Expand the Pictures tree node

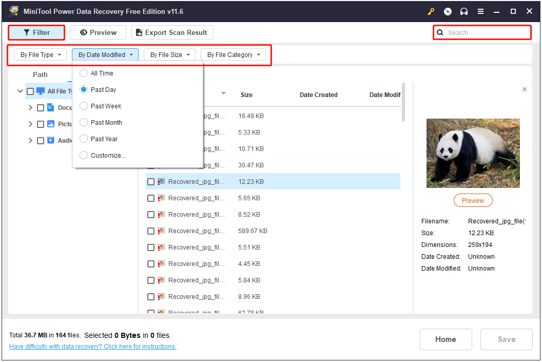30,124
